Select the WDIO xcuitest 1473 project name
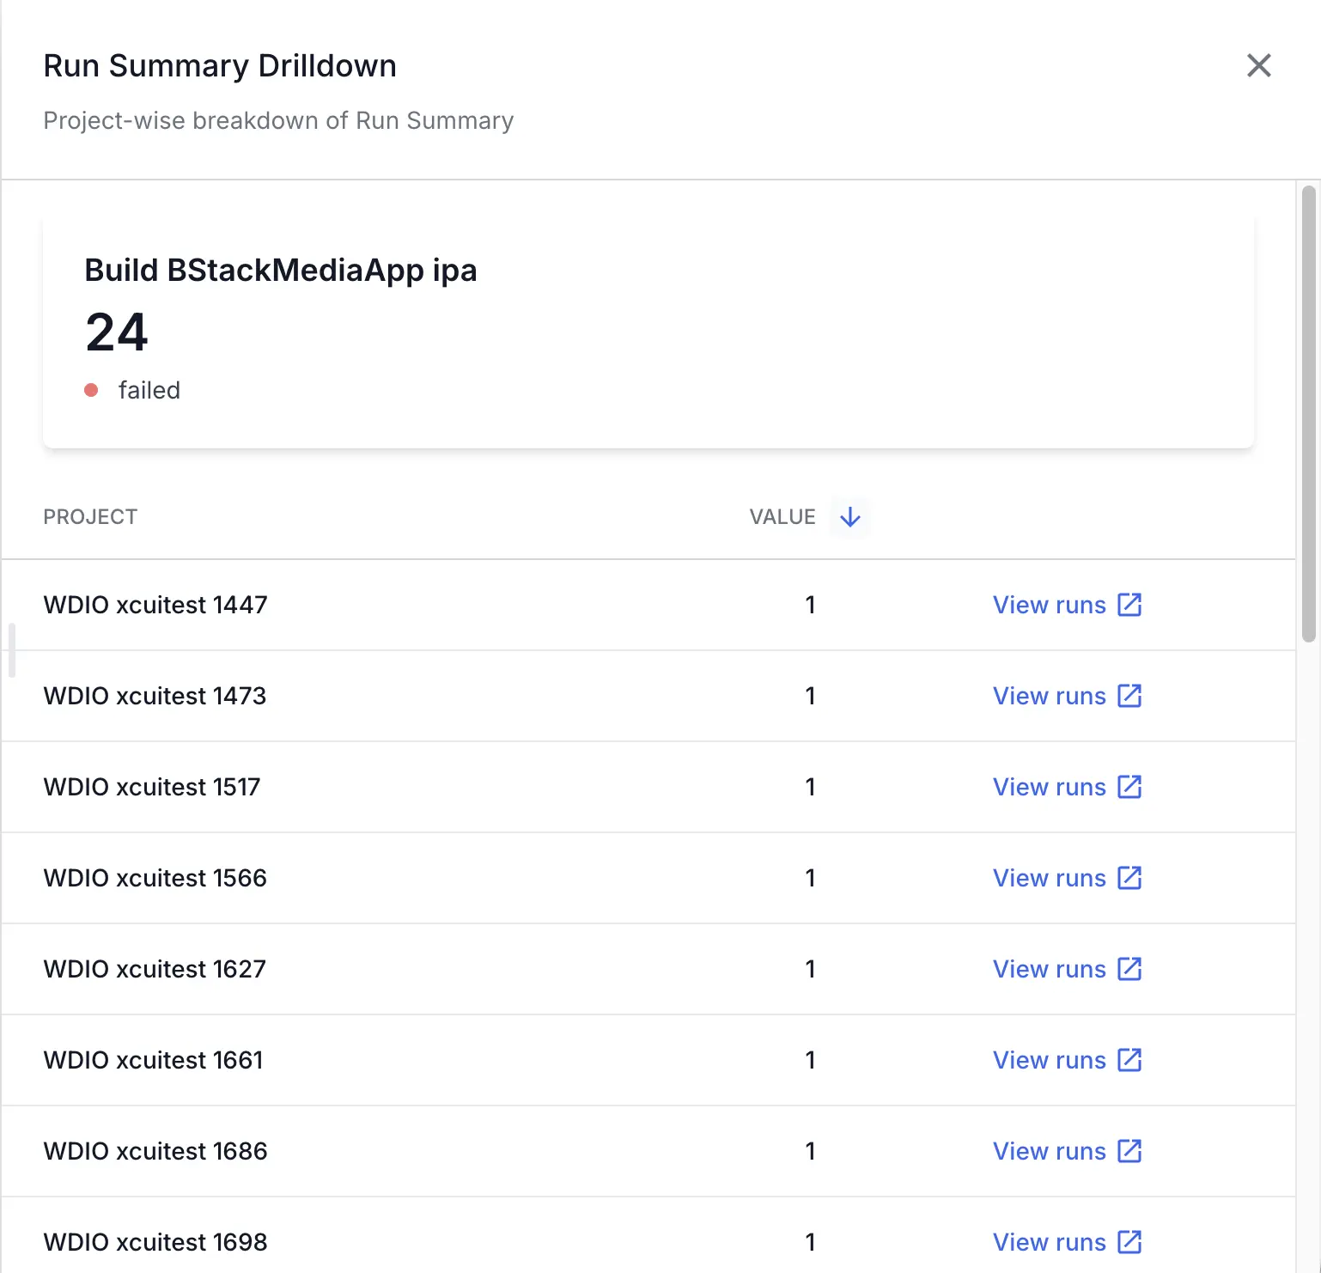The width and height of the screenshot is (1321, 1273). [x=155, y=696]
